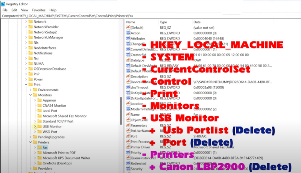Select the NUMA folder icon
The image size is (301, 173).
point(30,63)
